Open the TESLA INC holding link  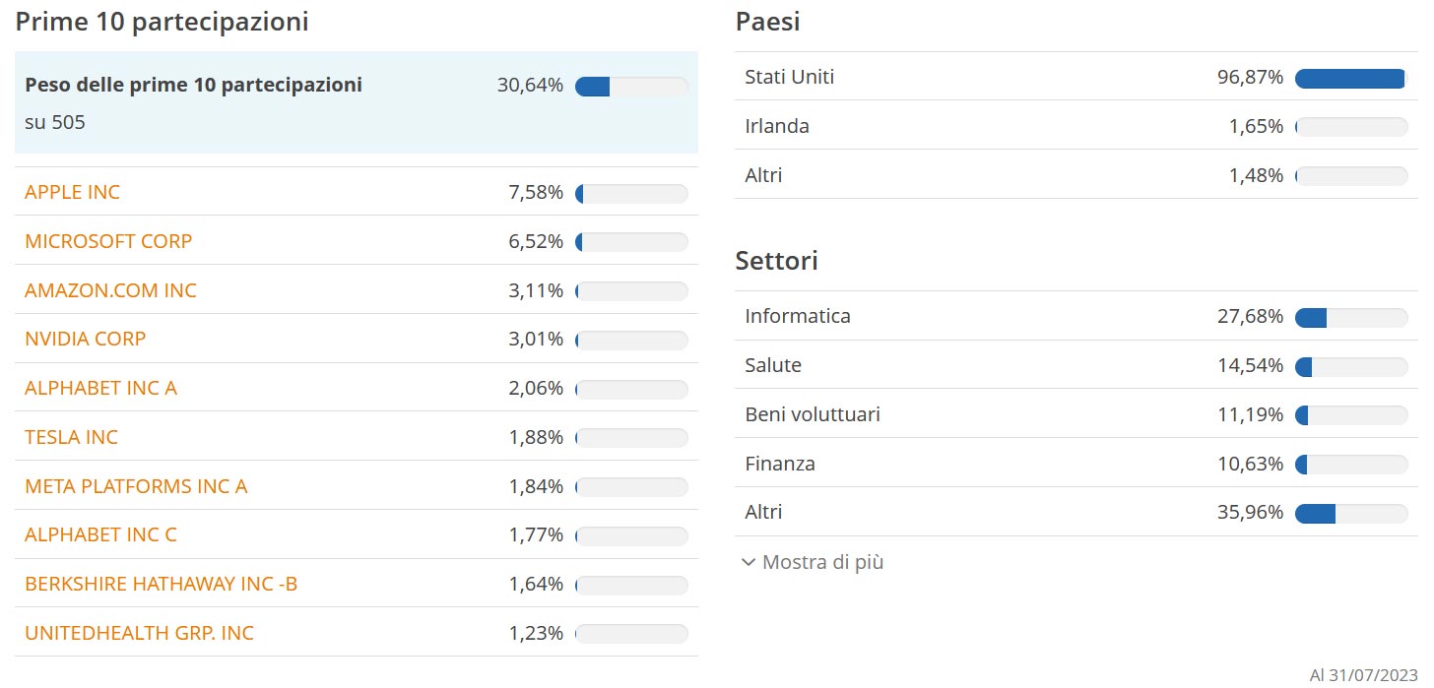(71, 437)
